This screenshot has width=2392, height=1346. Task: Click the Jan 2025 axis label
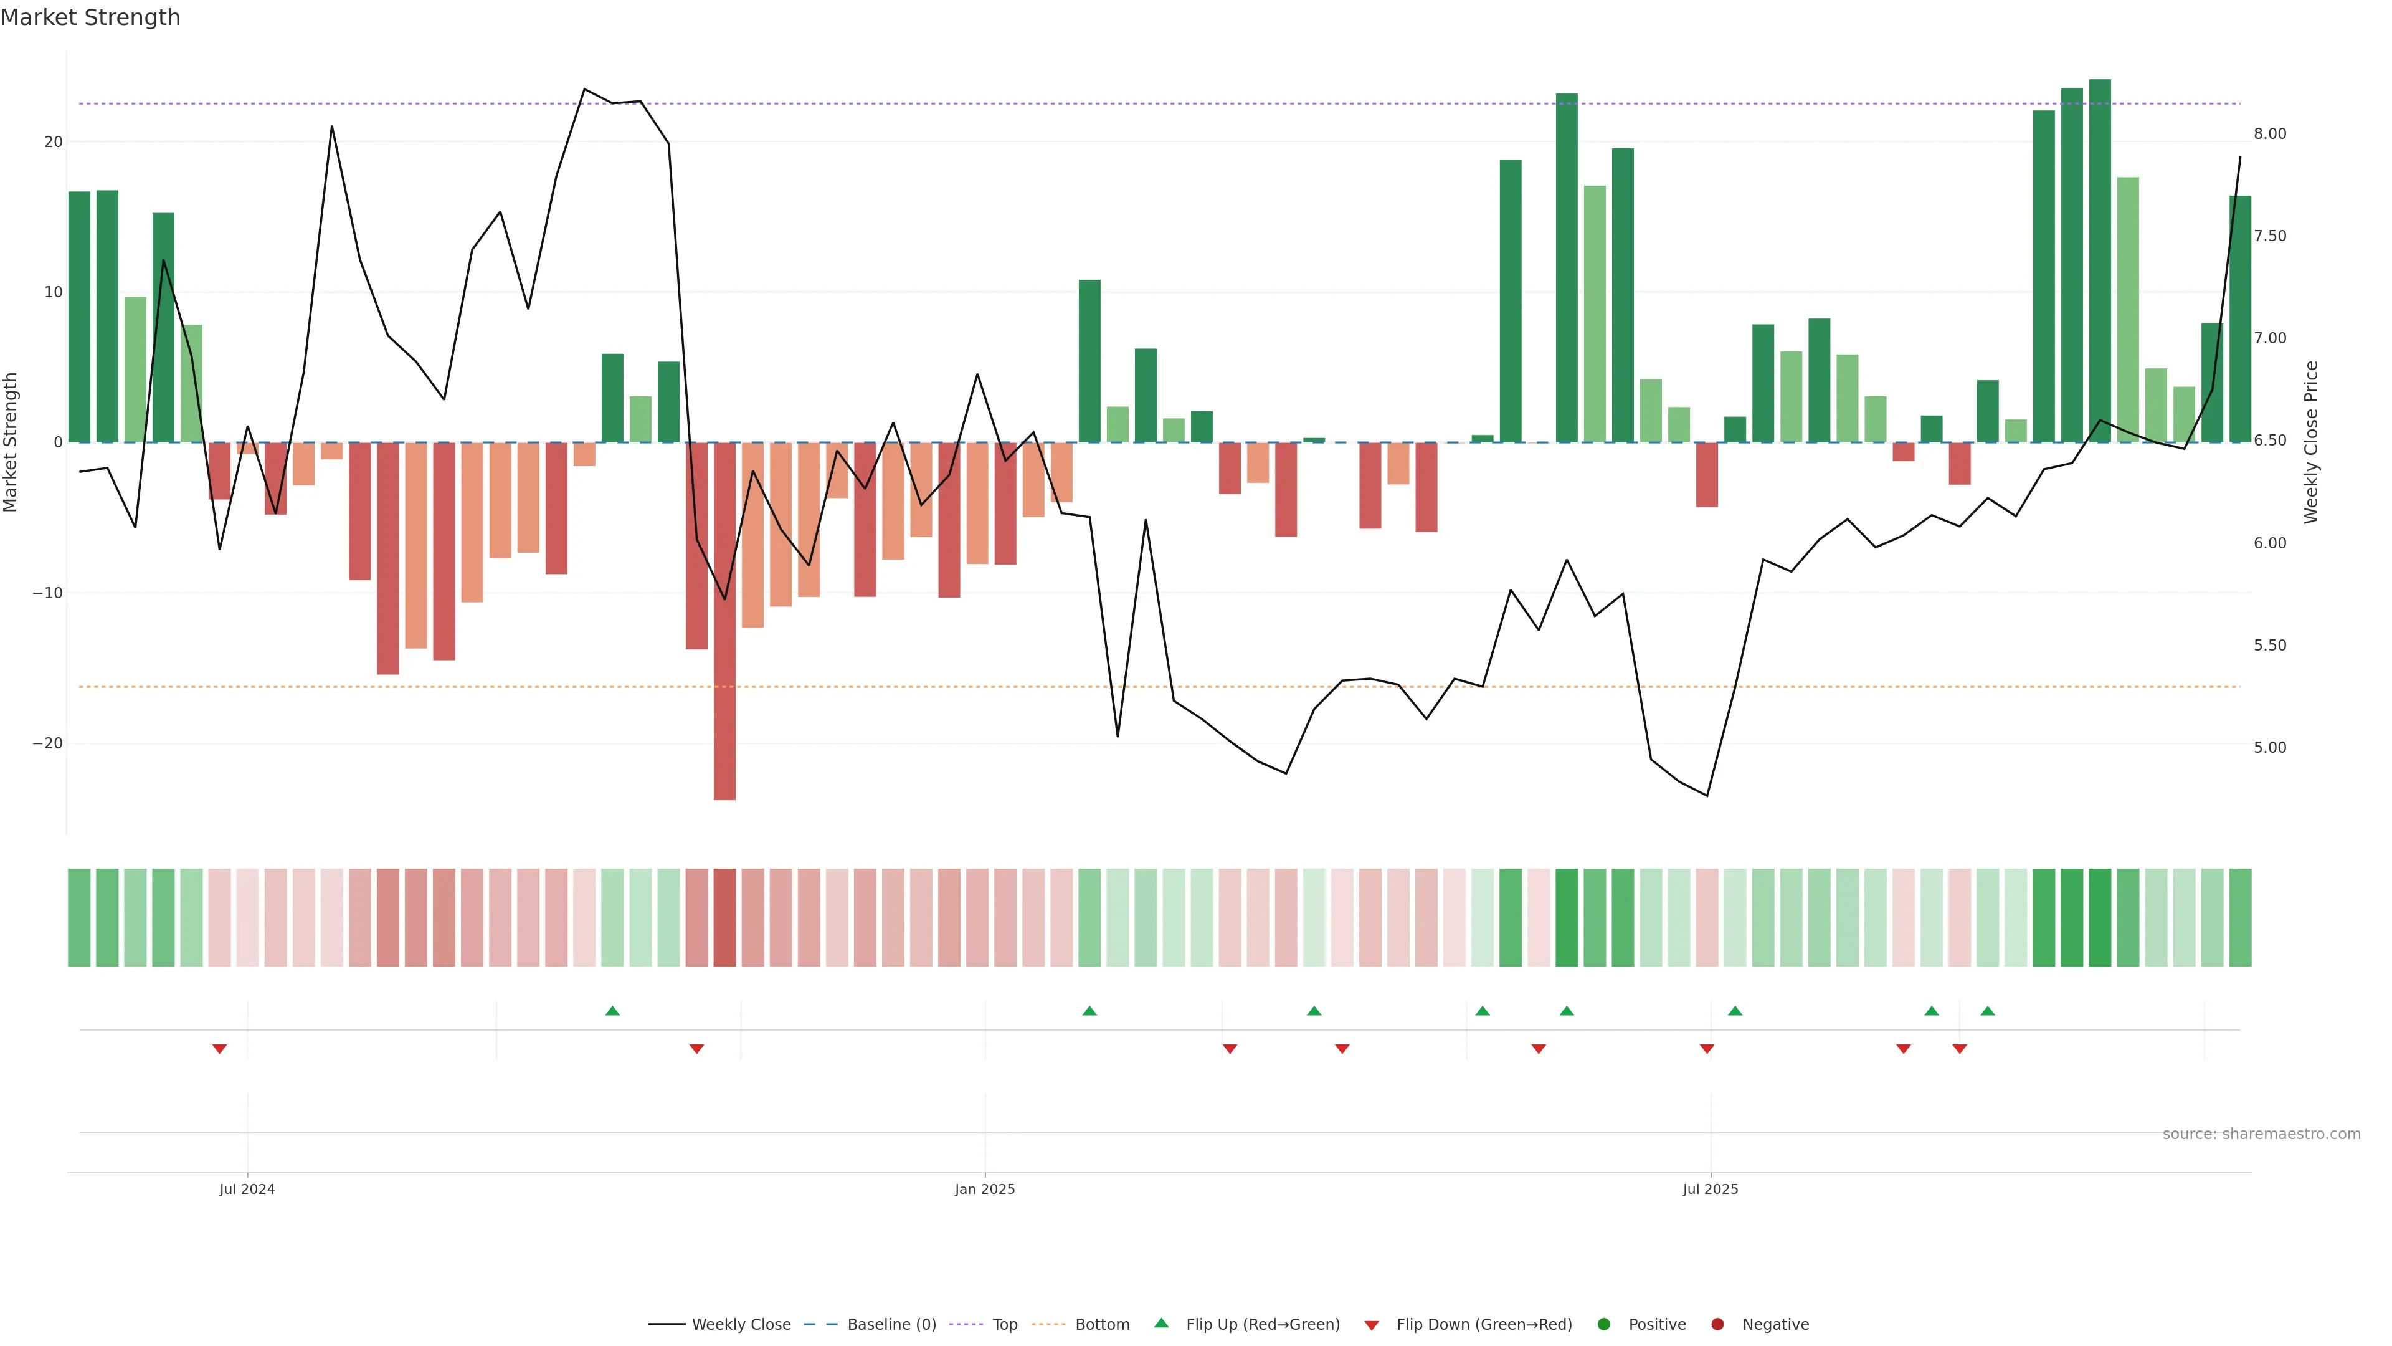(x=984, y=1189)
